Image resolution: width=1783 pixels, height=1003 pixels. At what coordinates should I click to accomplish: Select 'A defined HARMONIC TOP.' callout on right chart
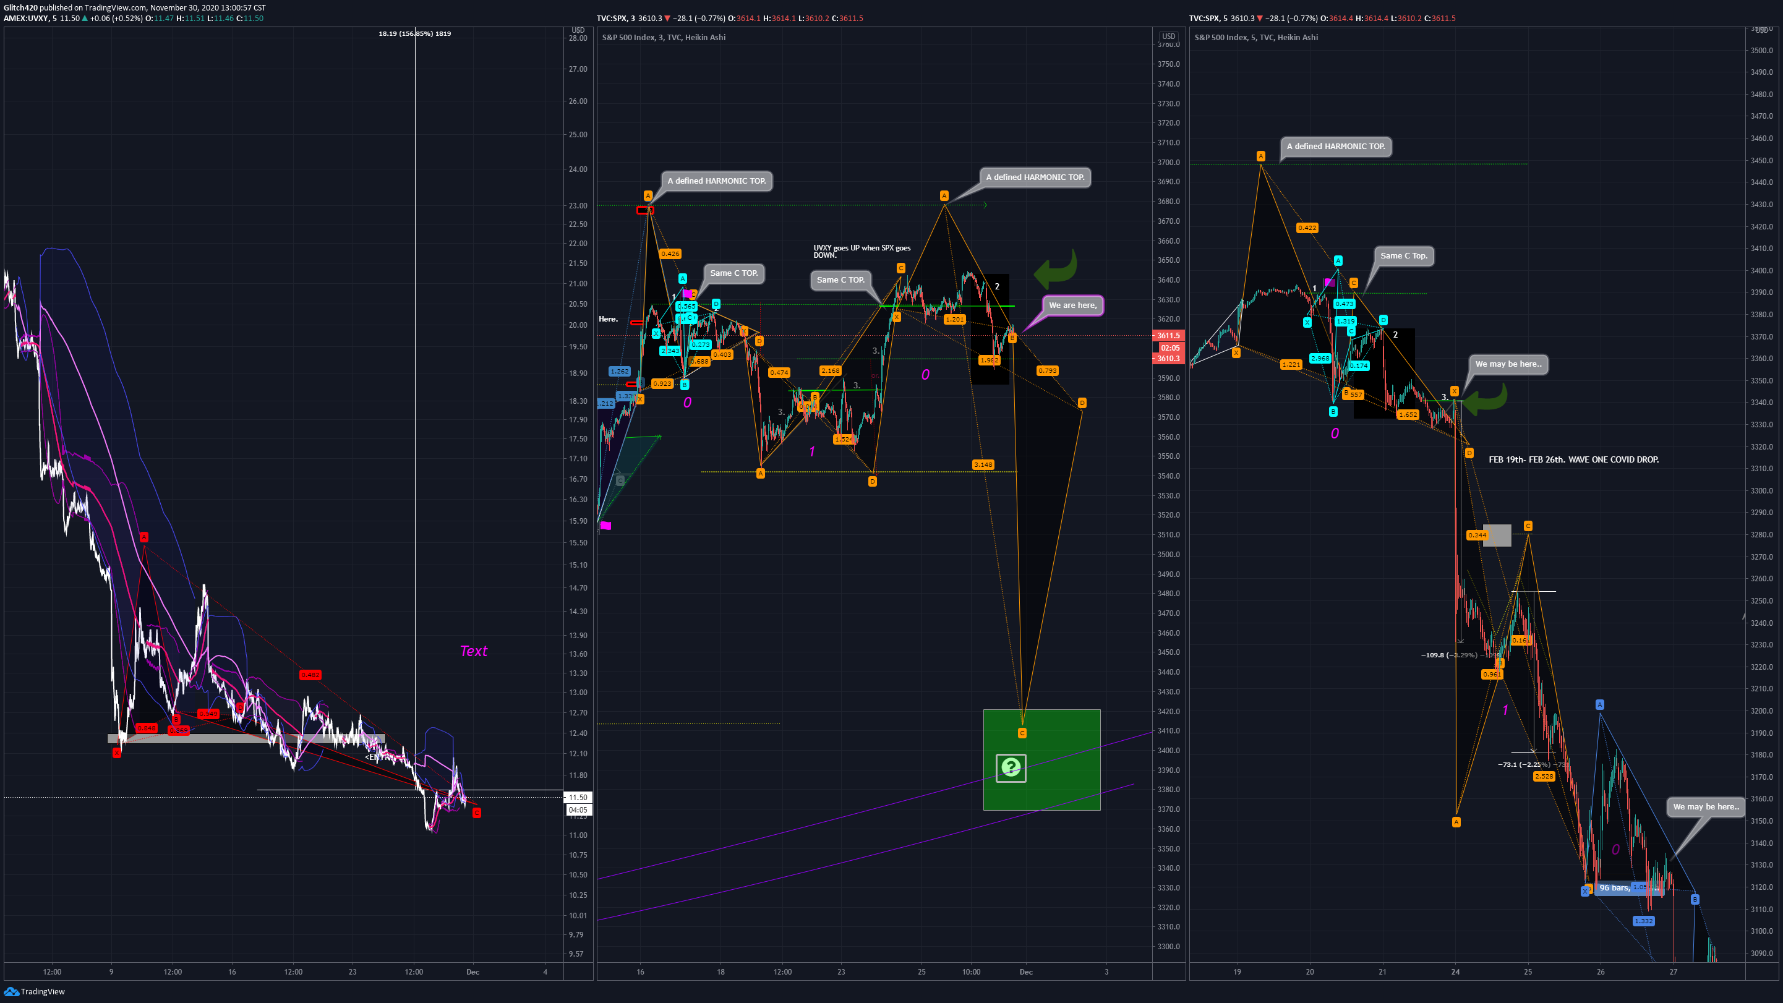click(1335, 146)
